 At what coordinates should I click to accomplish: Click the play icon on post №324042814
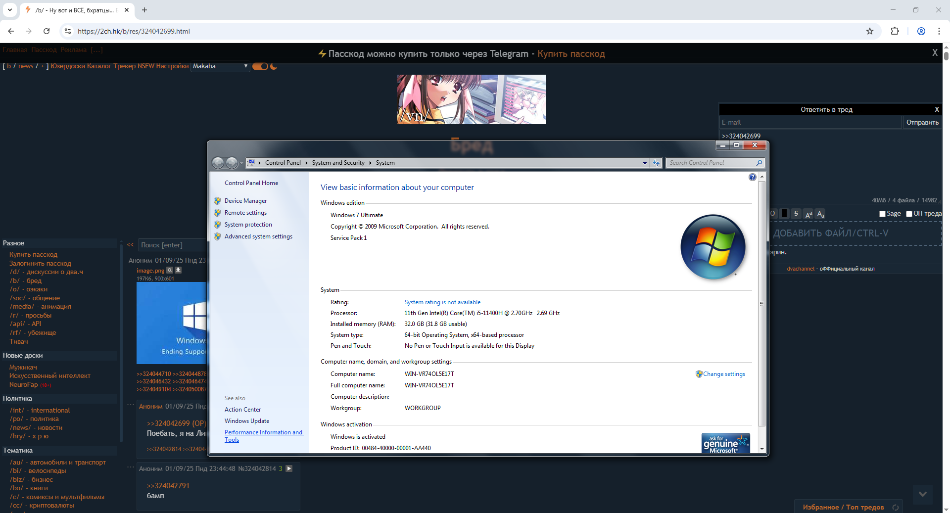click(289, 468)
